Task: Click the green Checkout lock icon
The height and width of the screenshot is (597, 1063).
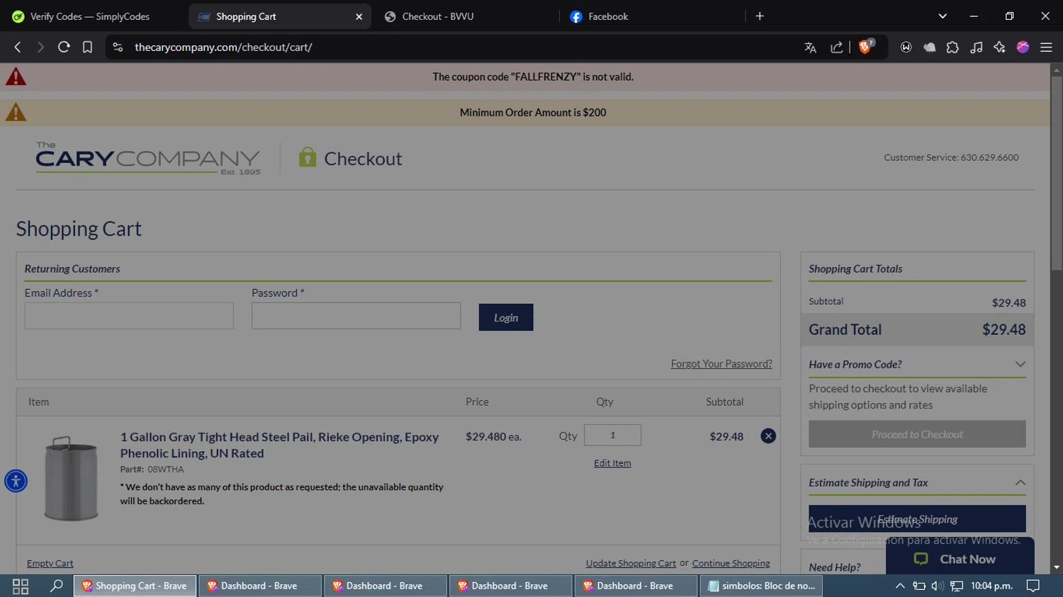Action: 307,157
